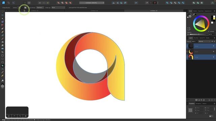Screen dimensions: 216x121
Task: Select the Node tool
Action: click(x=2, y=18)
